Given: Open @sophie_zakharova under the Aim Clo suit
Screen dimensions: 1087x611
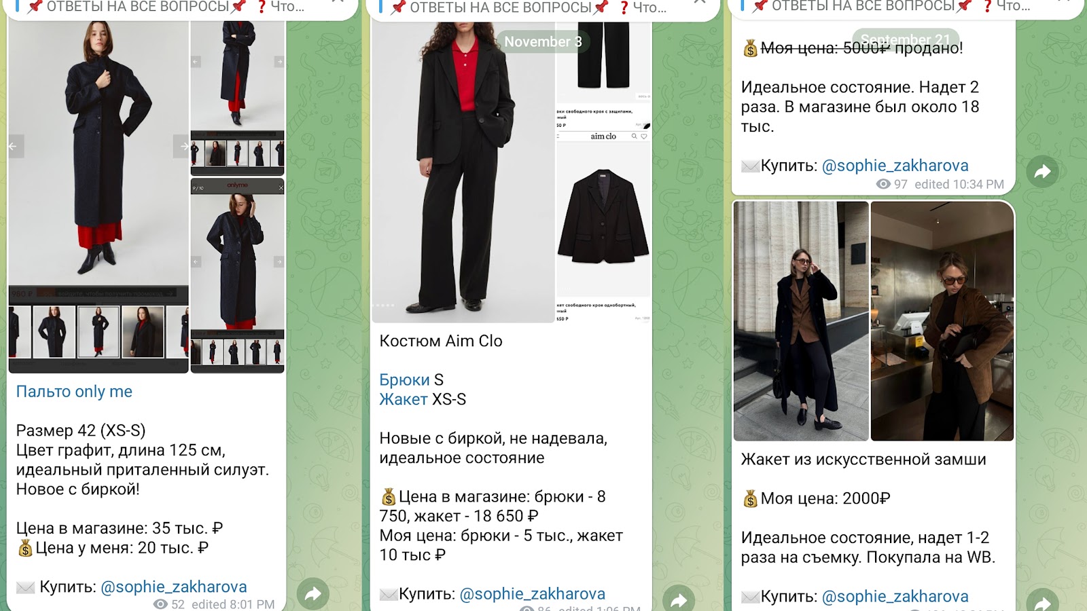Looking at the screenshot, I should click(533, 594).
